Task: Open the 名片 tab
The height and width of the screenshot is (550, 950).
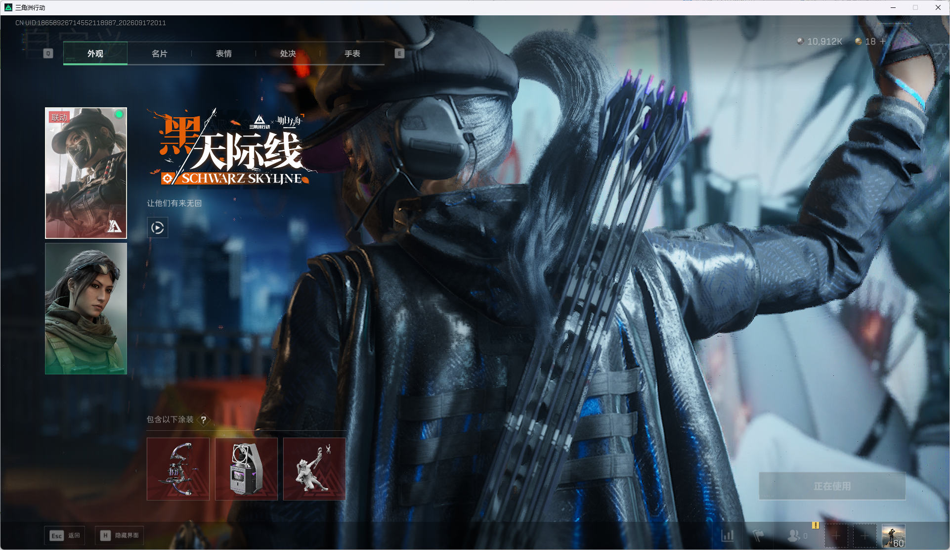Action: pos(159,53)
